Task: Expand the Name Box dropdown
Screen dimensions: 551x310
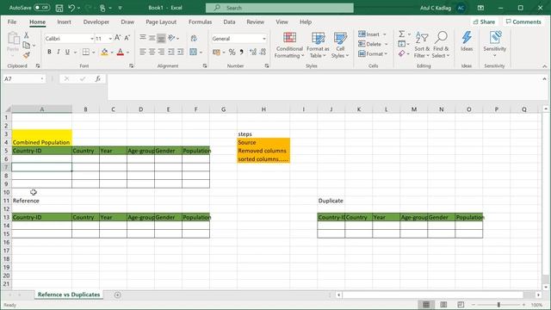Action: [x=42, y=78]
